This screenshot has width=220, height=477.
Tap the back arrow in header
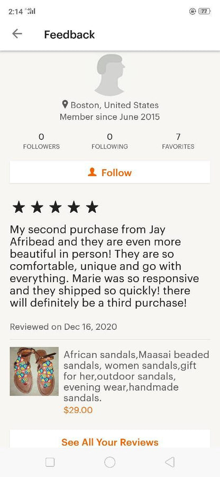pos(17,34)
